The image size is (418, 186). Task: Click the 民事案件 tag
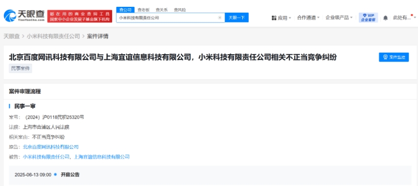21,68
